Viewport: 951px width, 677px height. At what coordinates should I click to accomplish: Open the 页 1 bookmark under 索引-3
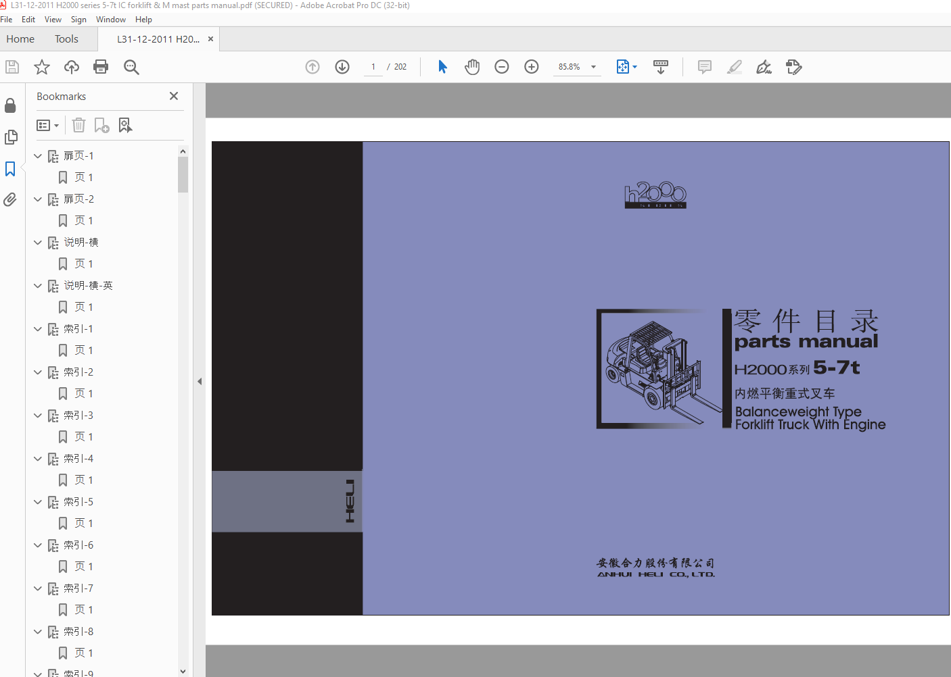pos(84,437)
